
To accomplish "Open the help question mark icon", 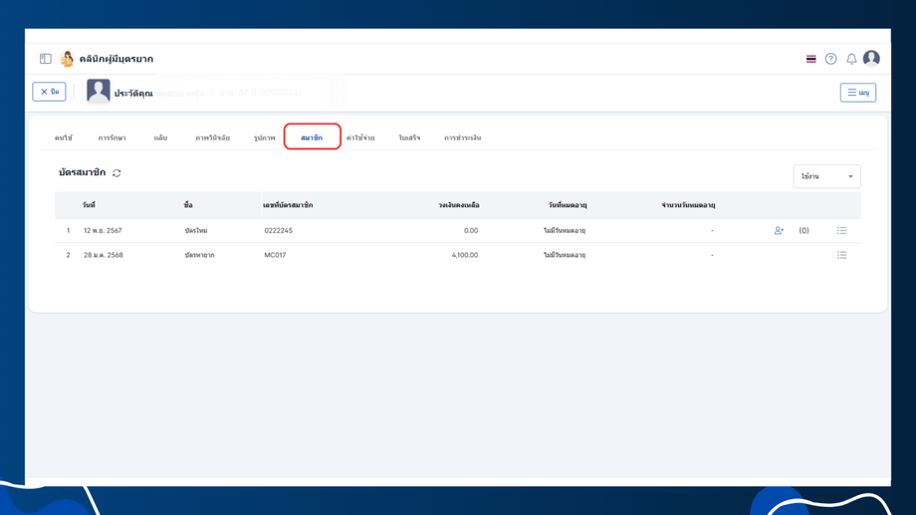I will [x=830, y=59].
